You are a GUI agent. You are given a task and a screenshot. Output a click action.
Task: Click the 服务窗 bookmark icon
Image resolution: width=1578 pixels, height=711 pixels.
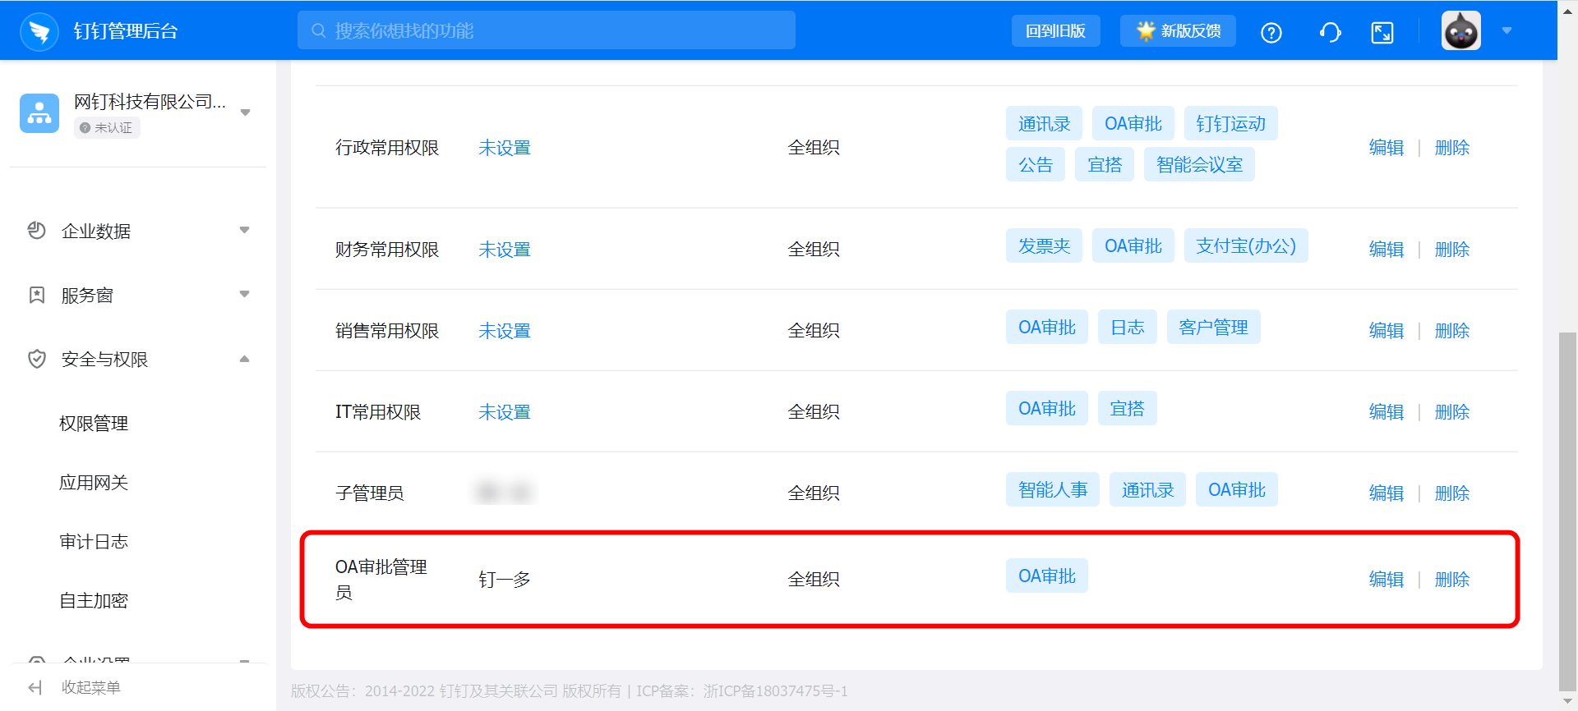pos(37,295)
